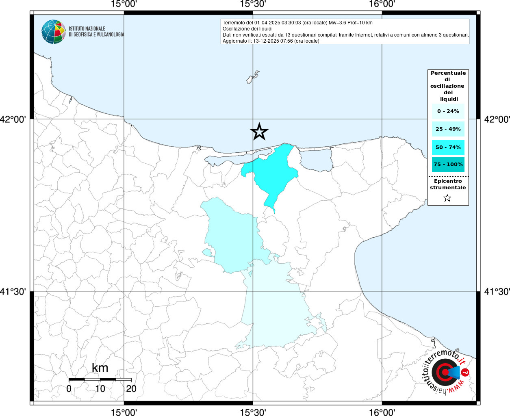This screenshot has width=510, height=416.
Task: Click the top 16°00' longitude label
Action: 382,4
